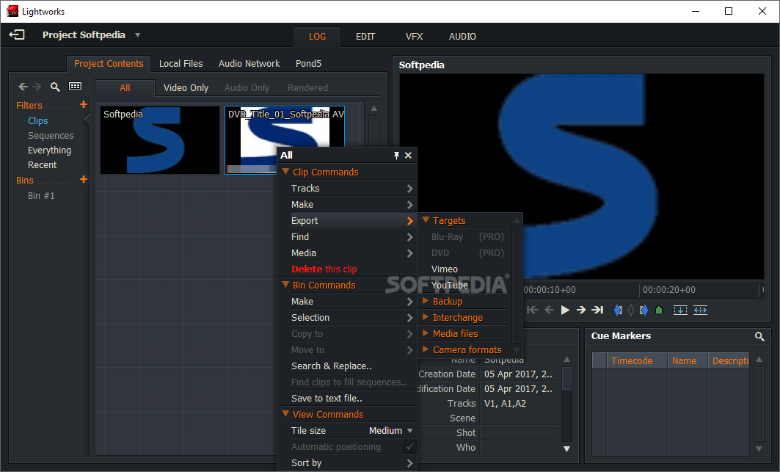Toggle Automatic positioning checkbox
Image resolution: width=780 pixels, height=472 pixels.
[409, 446]
